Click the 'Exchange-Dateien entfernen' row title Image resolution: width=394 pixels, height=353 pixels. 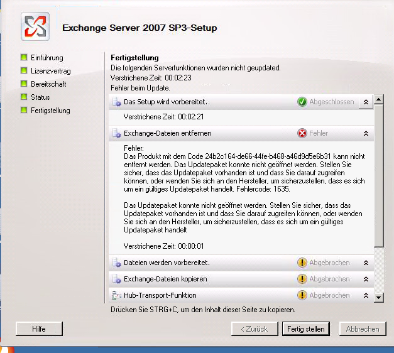pyautogui.click(x=168, y=133)
